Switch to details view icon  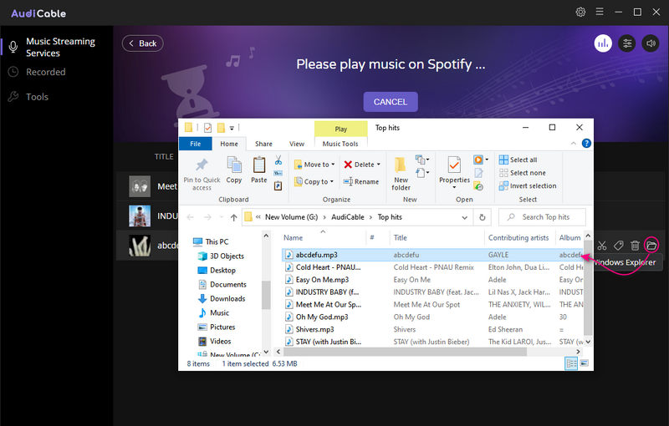tap(571, 363)
